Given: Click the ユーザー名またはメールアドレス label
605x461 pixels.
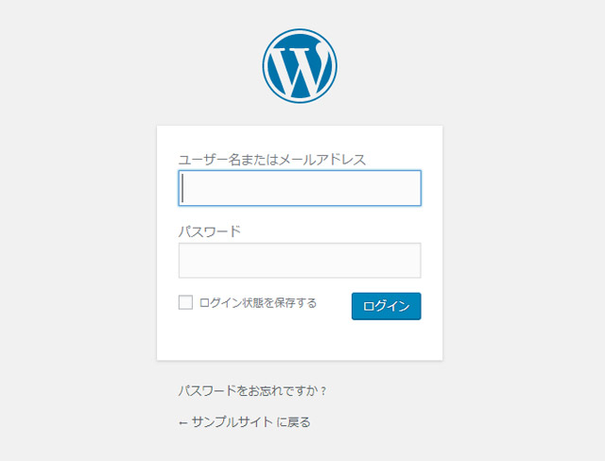Looking at the screenshot, I should [x=271, y=160].
